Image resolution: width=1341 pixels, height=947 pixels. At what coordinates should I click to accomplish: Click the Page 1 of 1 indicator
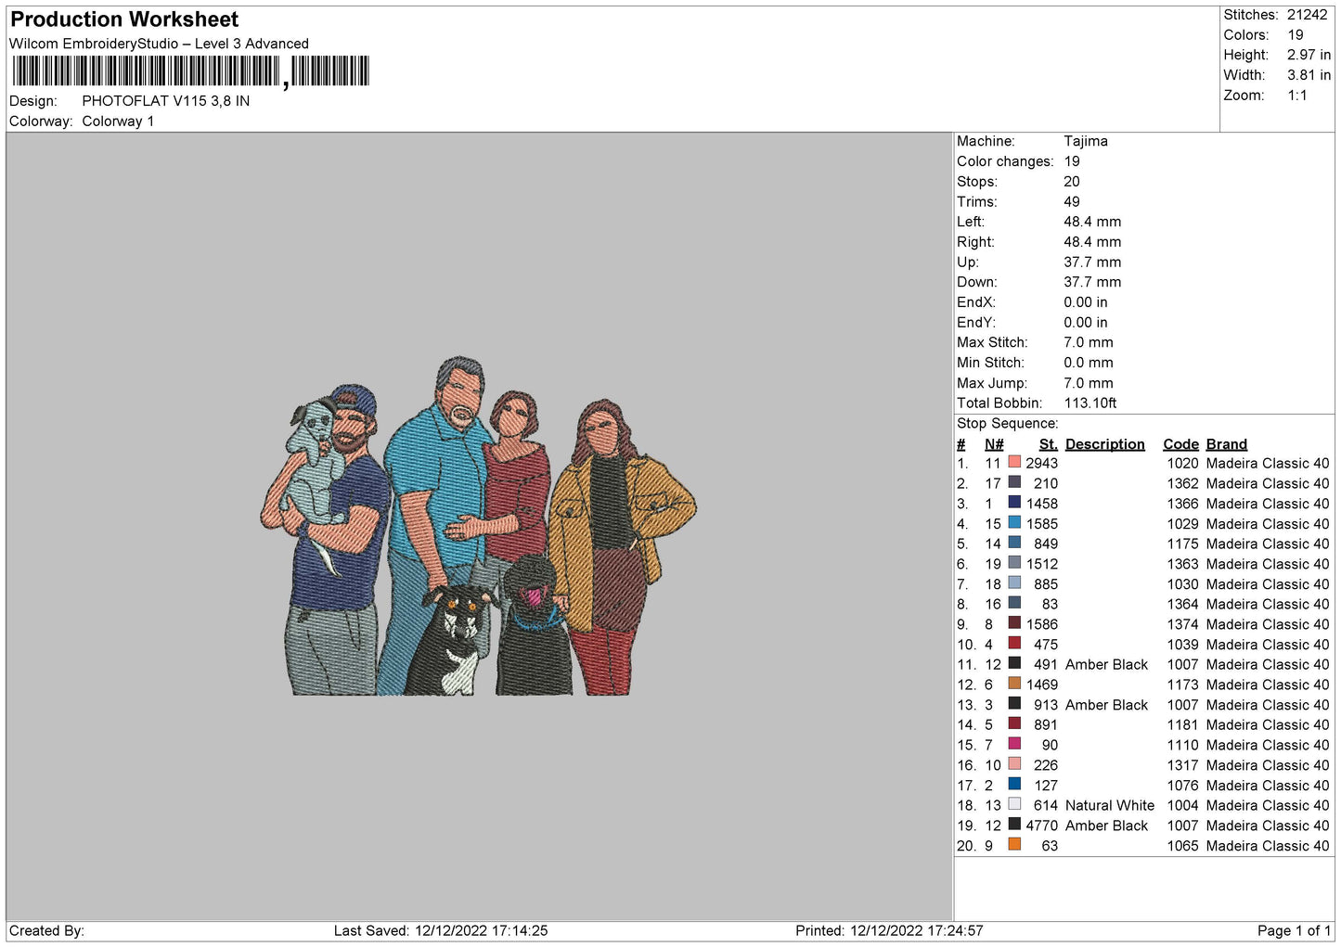(1294, 930)
